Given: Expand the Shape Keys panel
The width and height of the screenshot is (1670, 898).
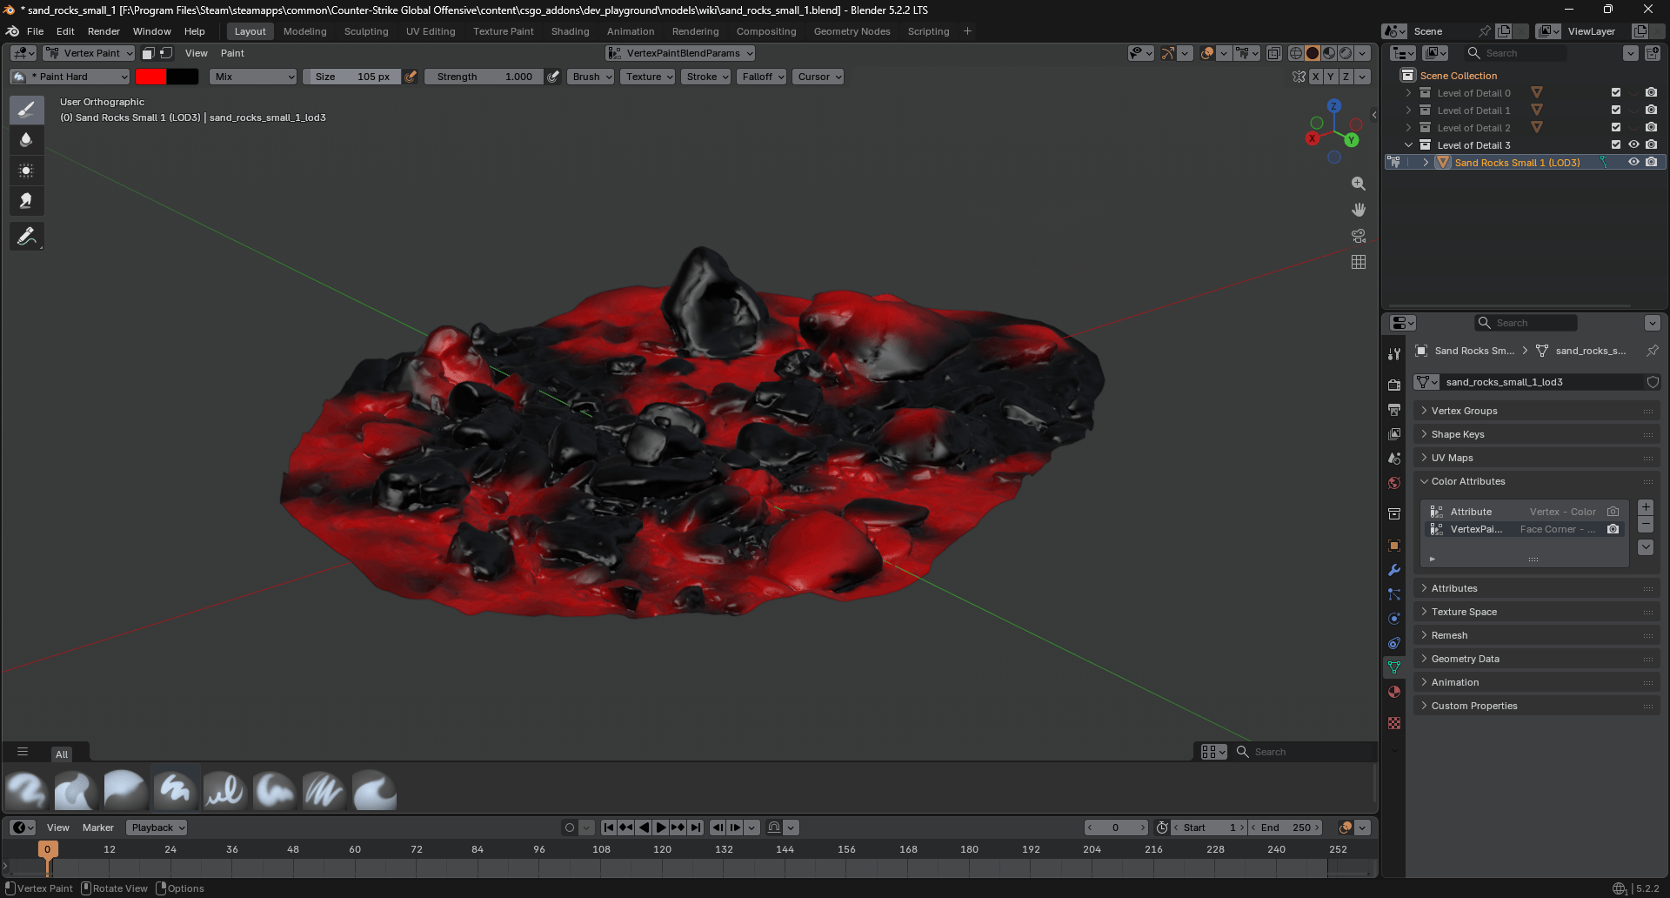Looking at the screenshot, I should pyautogui.click(x=1536, y=434).
